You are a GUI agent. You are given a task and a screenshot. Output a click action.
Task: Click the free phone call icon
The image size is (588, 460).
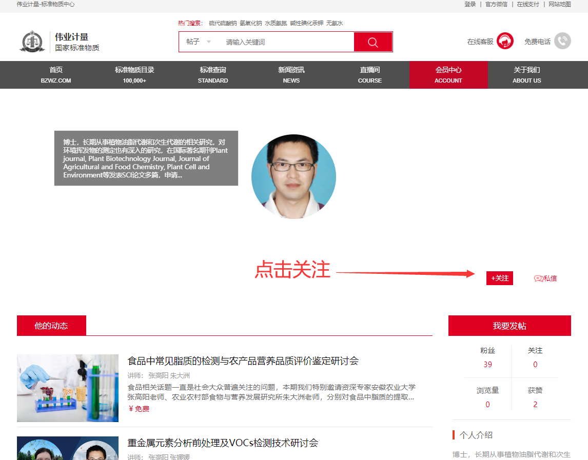coord(562,41)
